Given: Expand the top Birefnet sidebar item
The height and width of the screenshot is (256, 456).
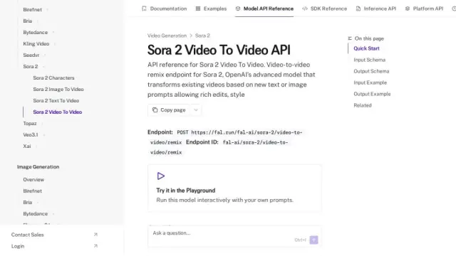Looking at the screenshot, I should [x=33, y=9].
